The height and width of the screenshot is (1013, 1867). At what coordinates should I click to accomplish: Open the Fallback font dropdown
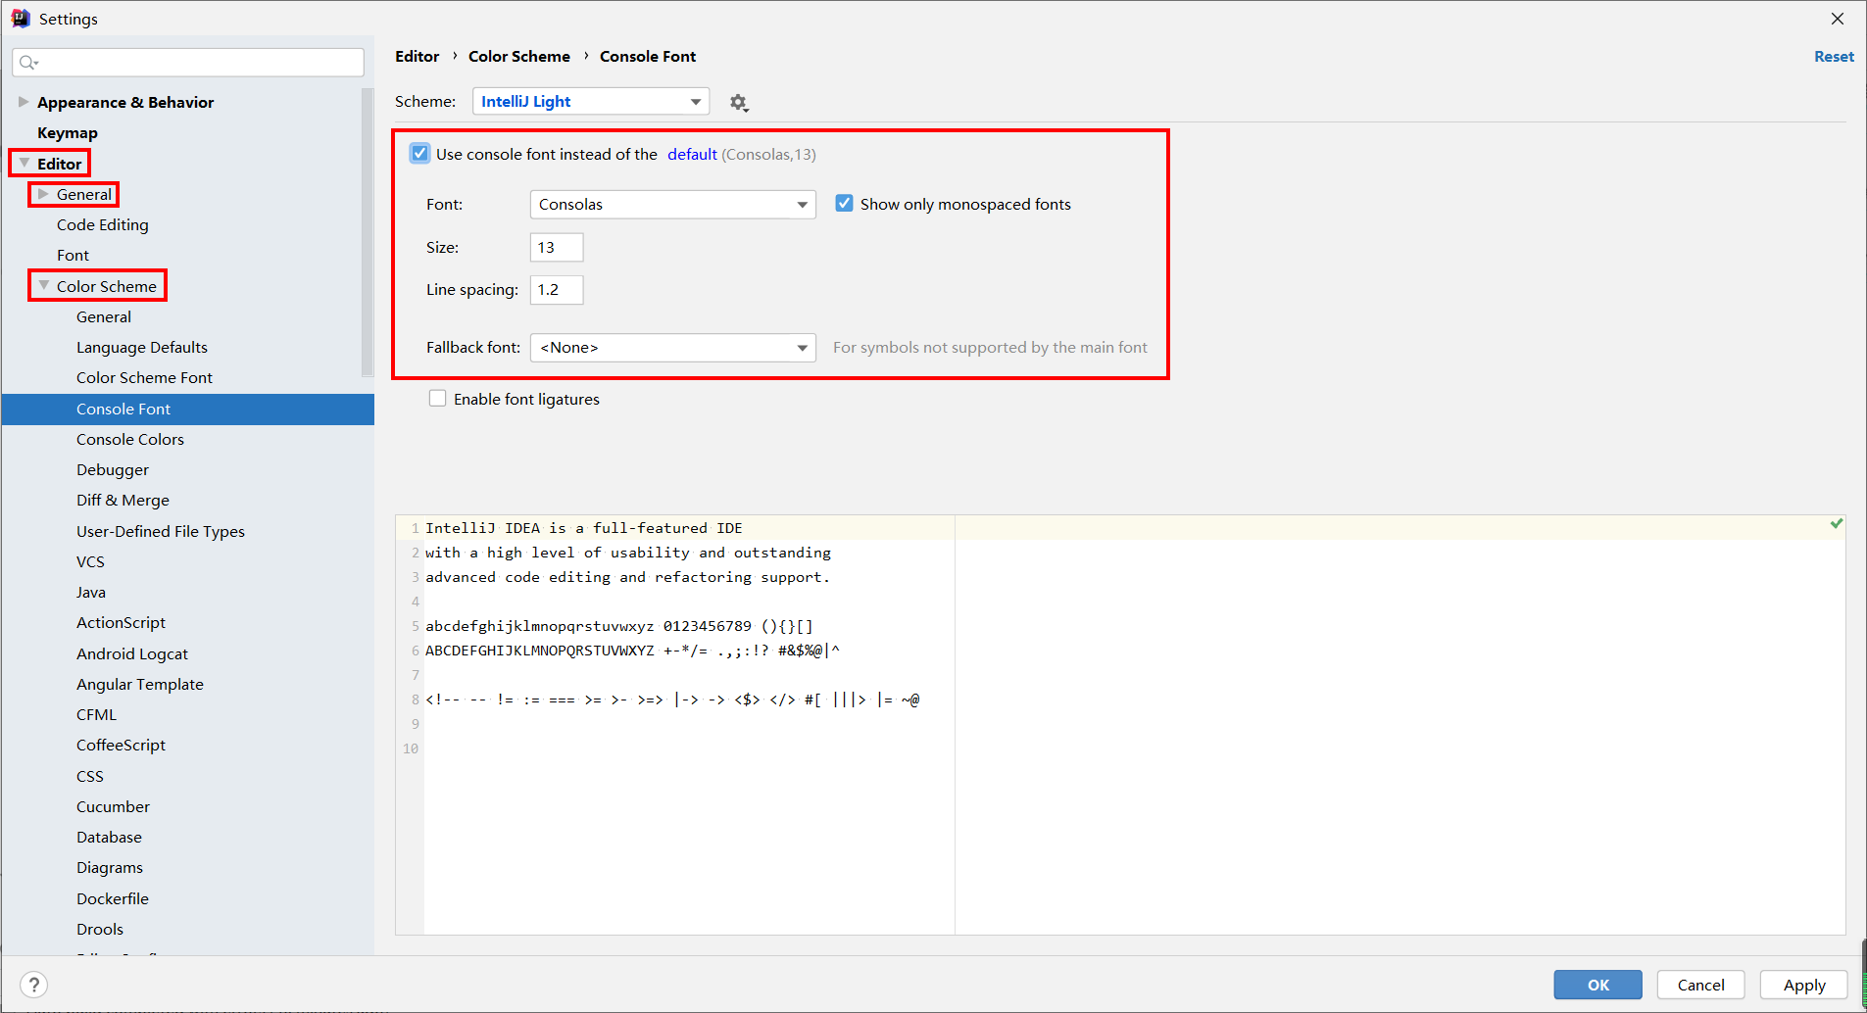[672, 348]
